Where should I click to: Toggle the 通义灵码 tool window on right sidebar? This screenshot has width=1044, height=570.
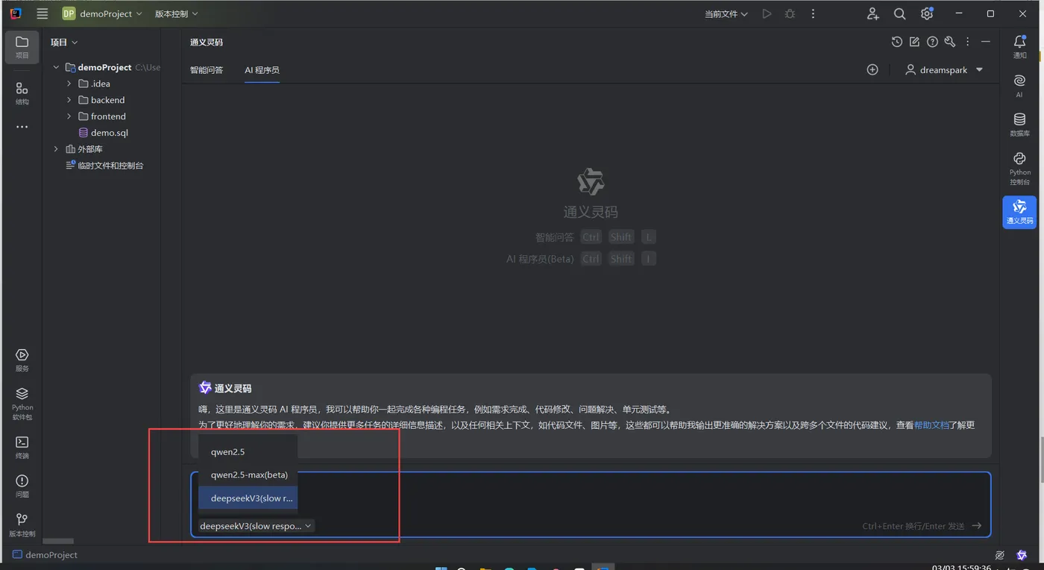1019,212
